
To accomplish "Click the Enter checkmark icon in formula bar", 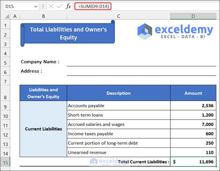I will [x=59, y=6].
